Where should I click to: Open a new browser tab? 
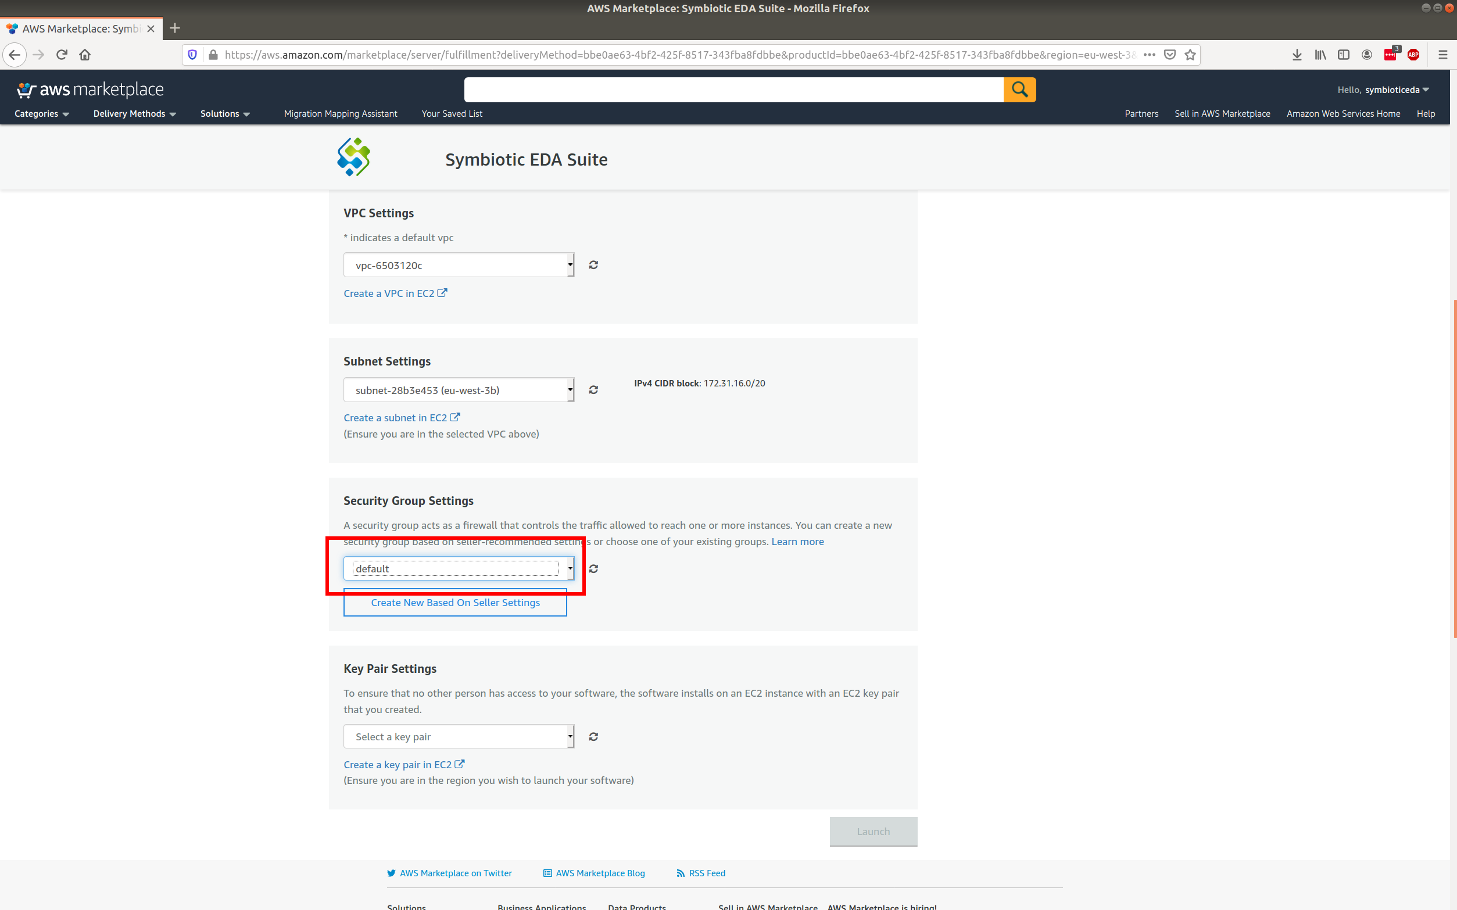coord(175,28)
